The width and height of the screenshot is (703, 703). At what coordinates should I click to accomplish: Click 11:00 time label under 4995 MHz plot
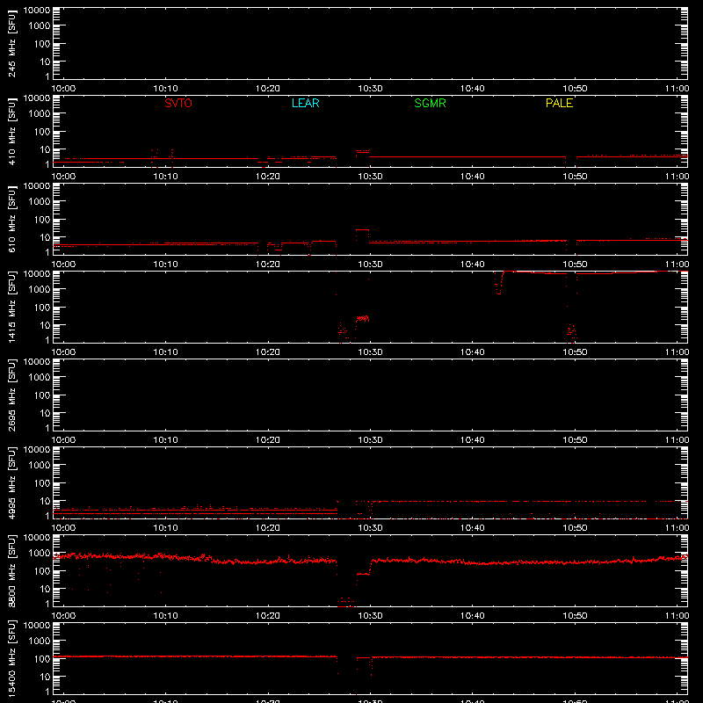click(x=677, y=528)
